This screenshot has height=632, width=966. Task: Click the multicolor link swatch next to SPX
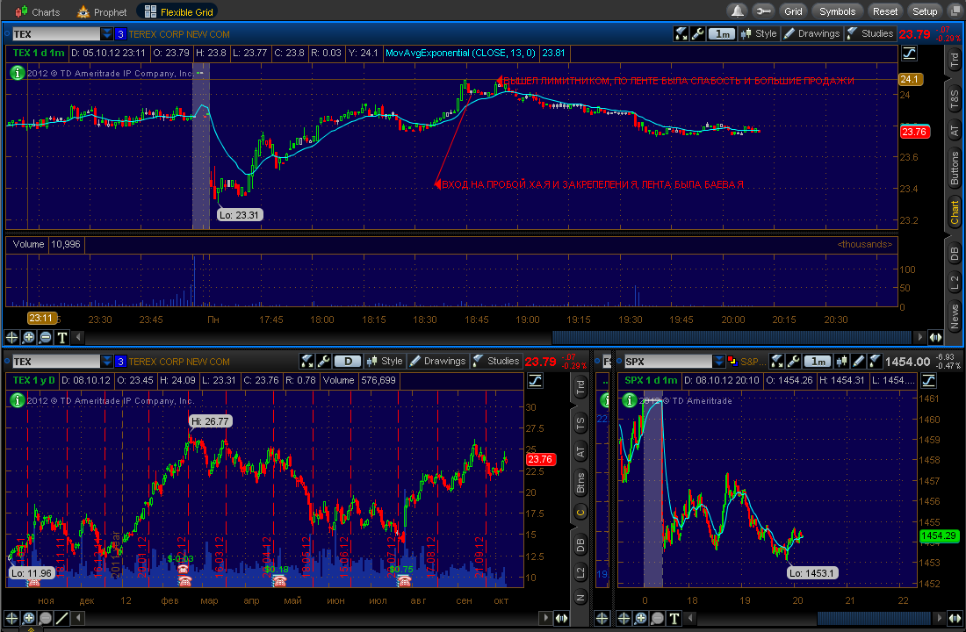[x=732, y=361]
